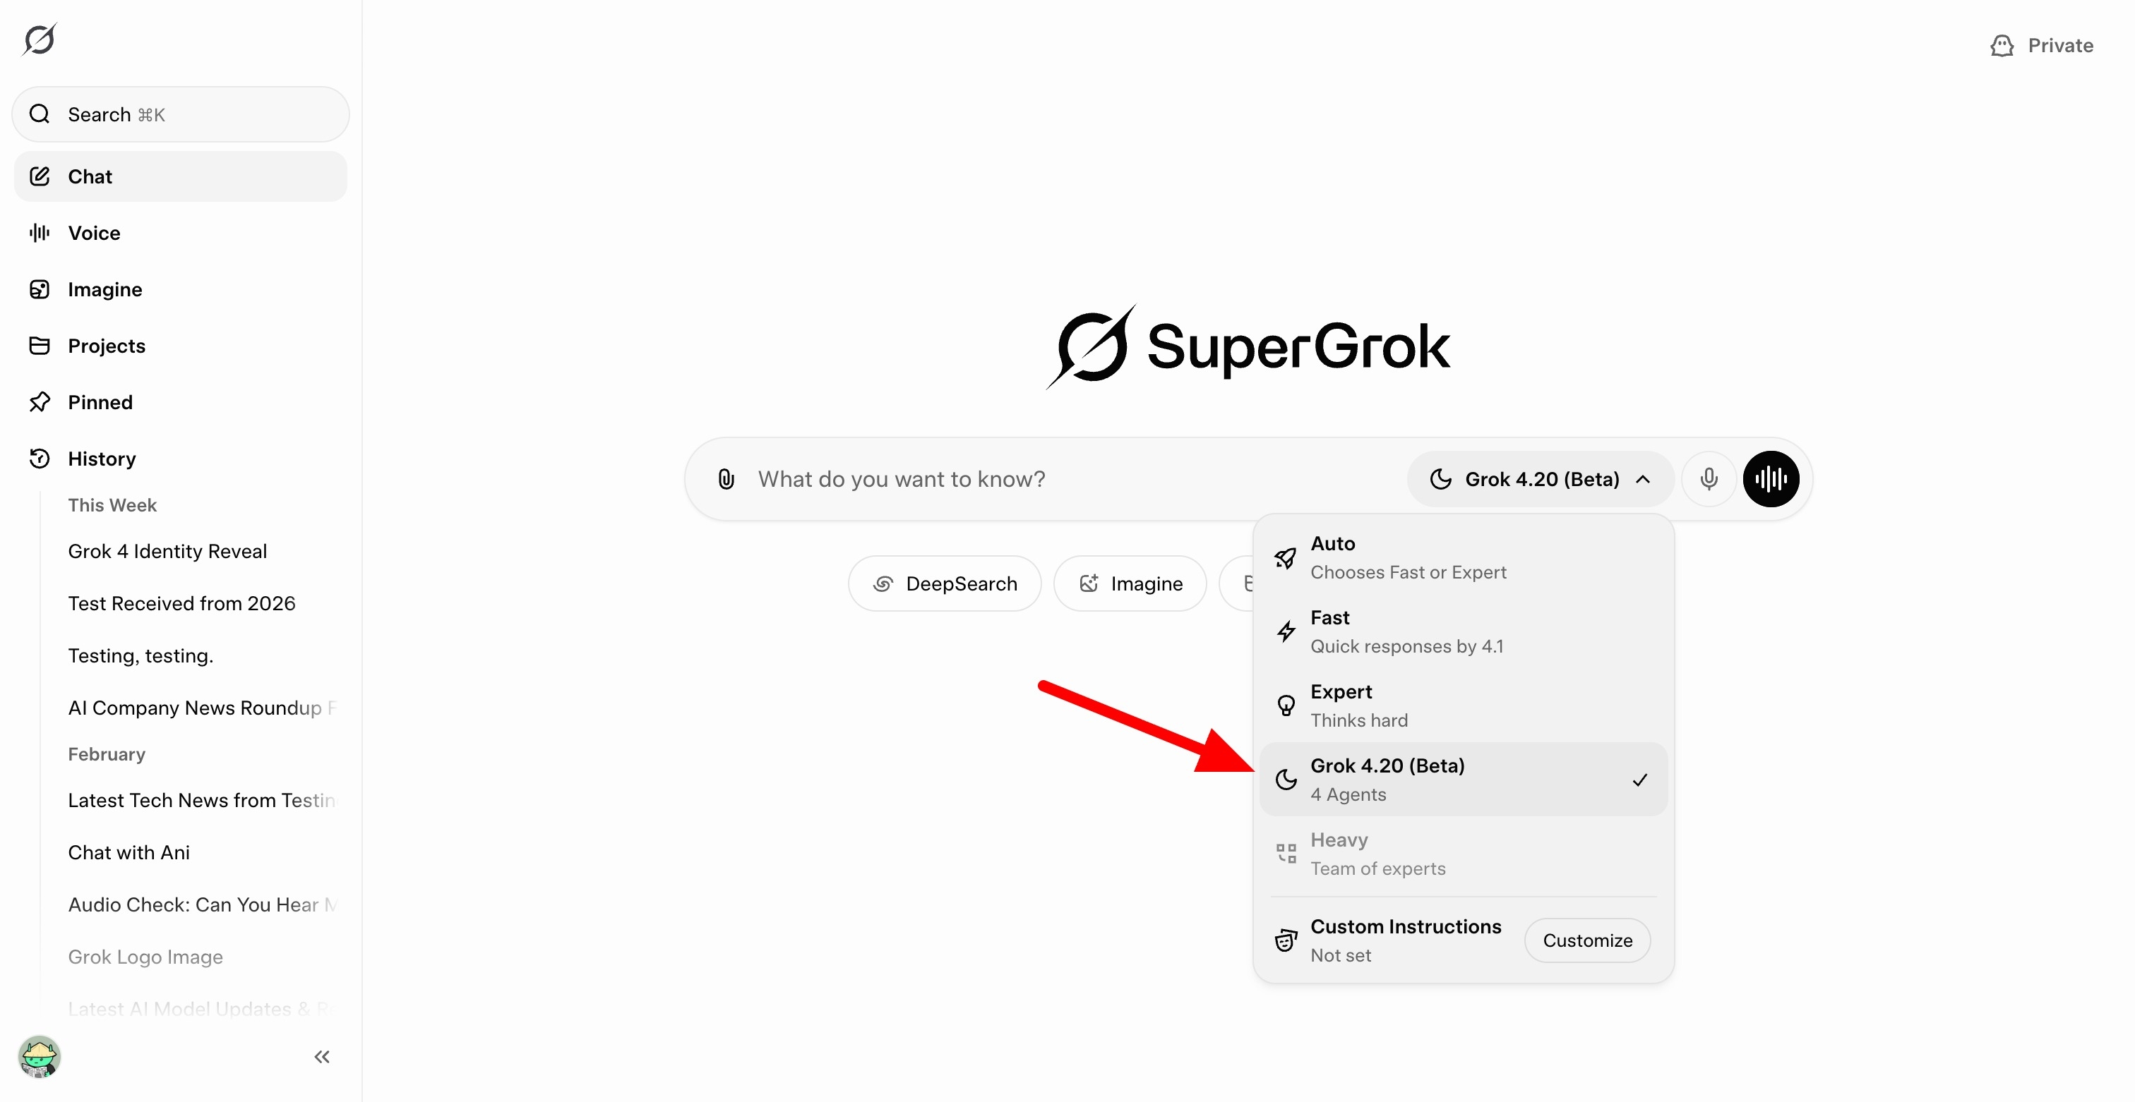Click user avatar at bottom left

(x=39, y=1056)
